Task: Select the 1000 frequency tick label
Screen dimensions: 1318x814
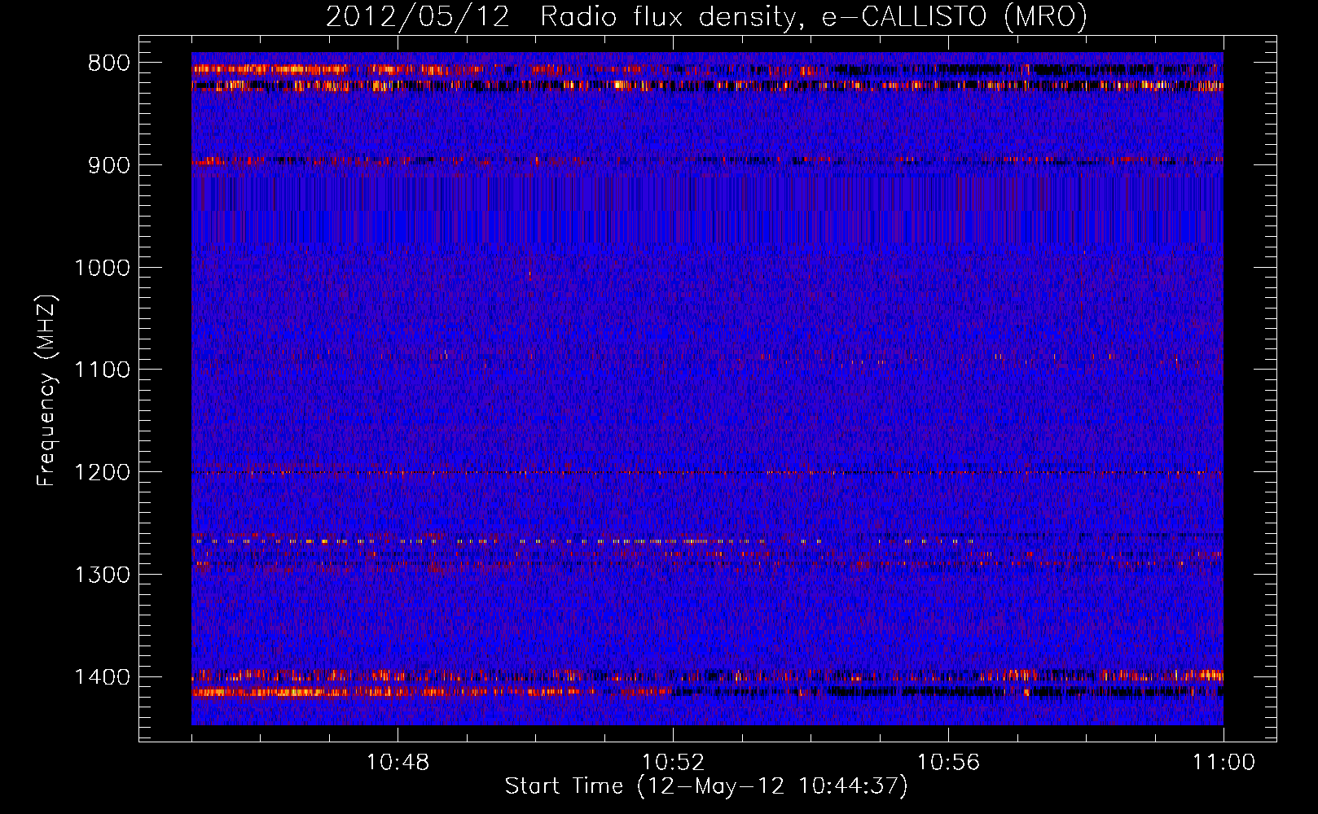Action: click(x=102, y=268)
